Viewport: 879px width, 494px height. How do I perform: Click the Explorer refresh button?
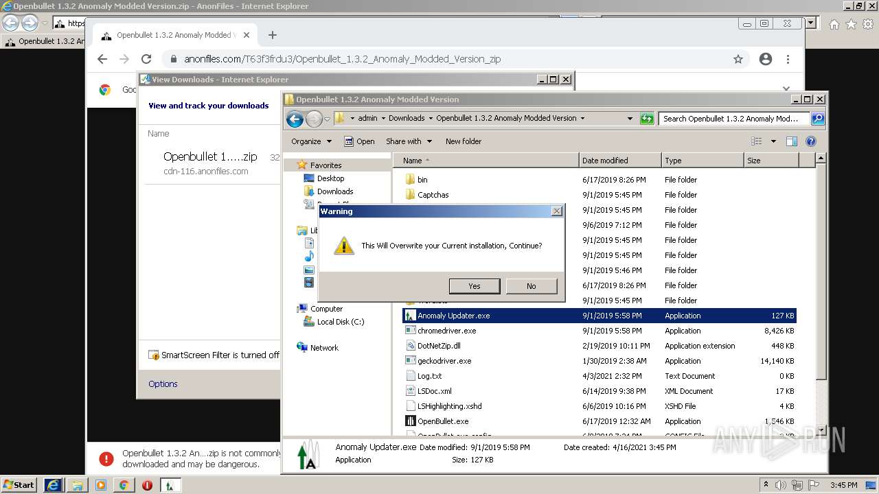tap(646, 119)
